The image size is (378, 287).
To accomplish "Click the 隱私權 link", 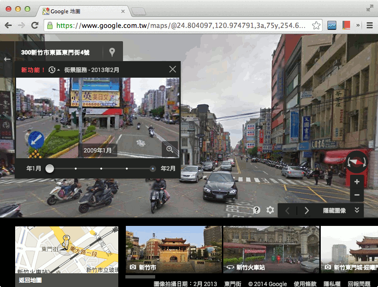I will click(x=332, y=284).
